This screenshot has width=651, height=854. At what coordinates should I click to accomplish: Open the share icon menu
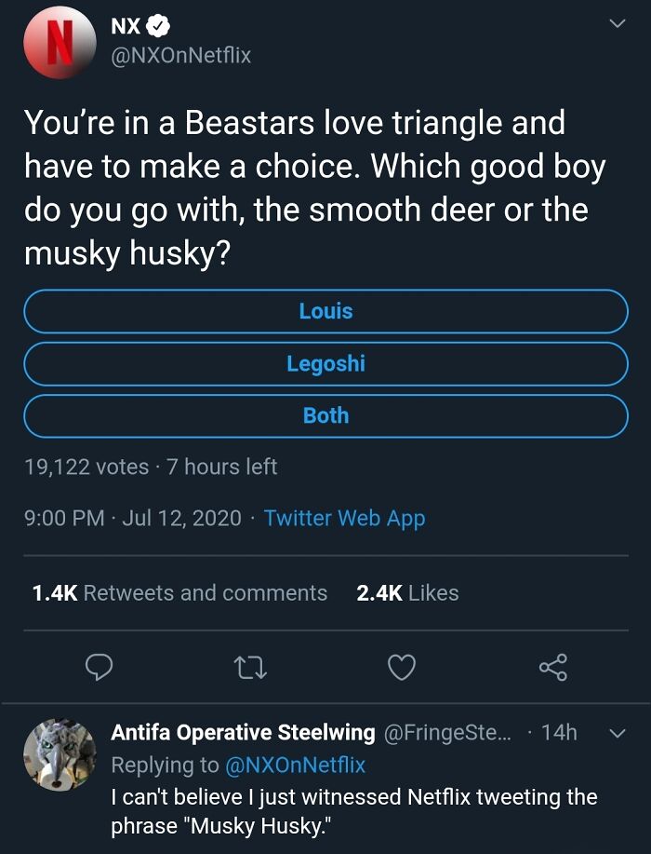click(x=552, y=666)
